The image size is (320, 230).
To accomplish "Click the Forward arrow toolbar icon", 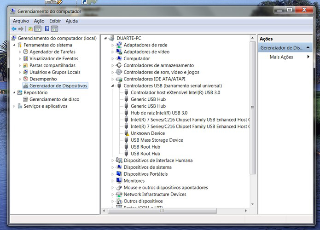I will click(21, 29).
